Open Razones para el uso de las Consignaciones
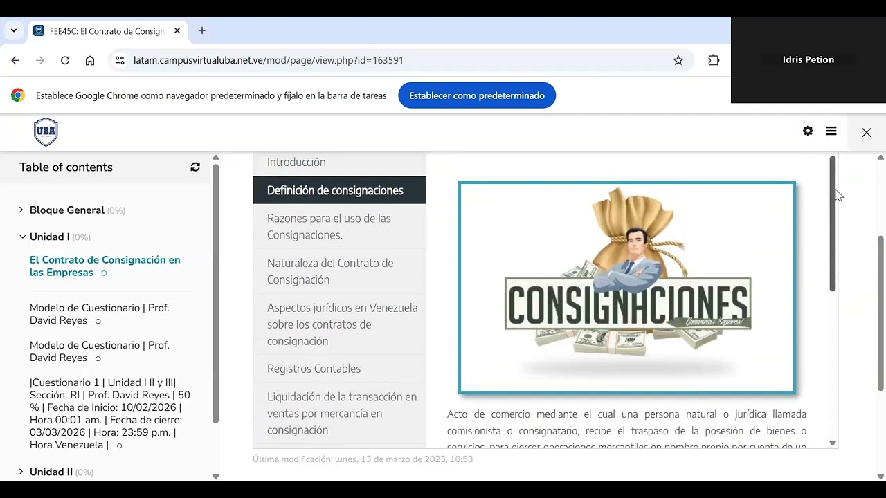Screen dimensions: 886x498 (x=339, y=226)
